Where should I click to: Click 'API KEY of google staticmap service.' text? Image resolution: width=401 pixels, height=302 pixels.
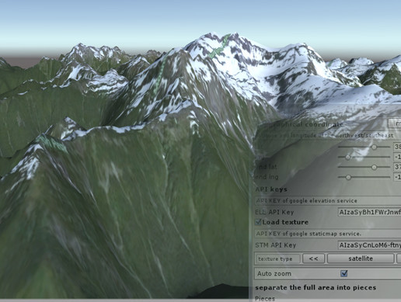(309, 234)
